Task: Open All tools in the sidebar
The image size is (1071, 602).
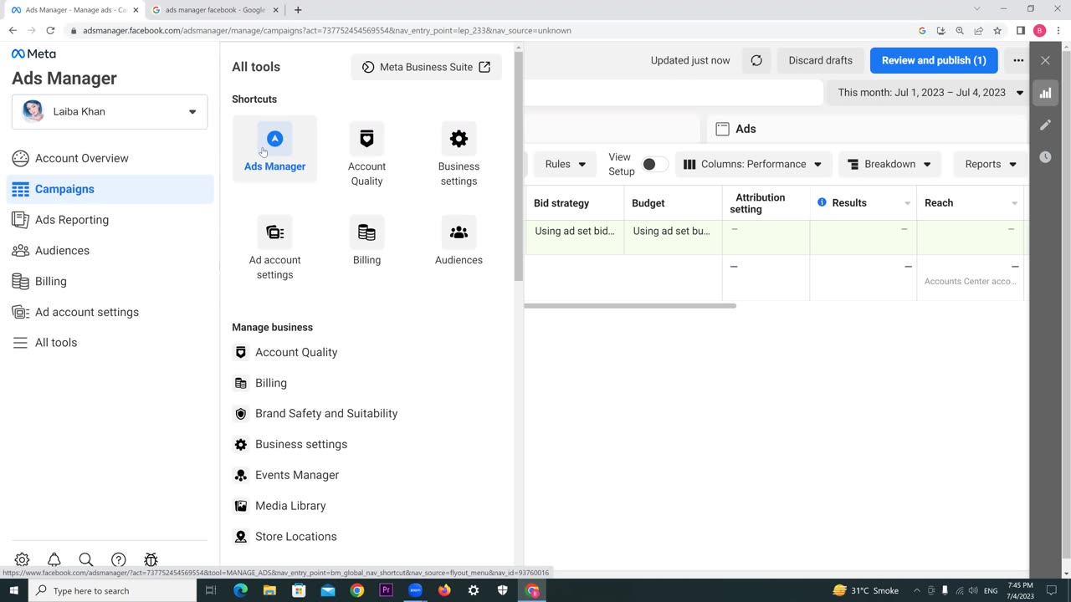Action: click(110, 343)
